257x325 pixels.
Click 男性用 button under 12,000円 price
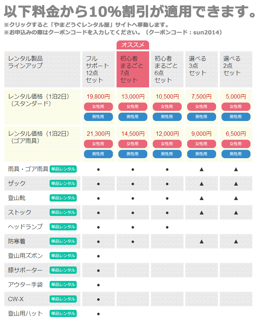click(x=167, y=154)
